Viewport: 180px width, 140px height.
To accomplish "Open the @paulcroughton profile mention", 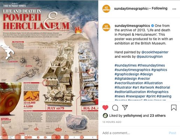I will pos(150,56).
